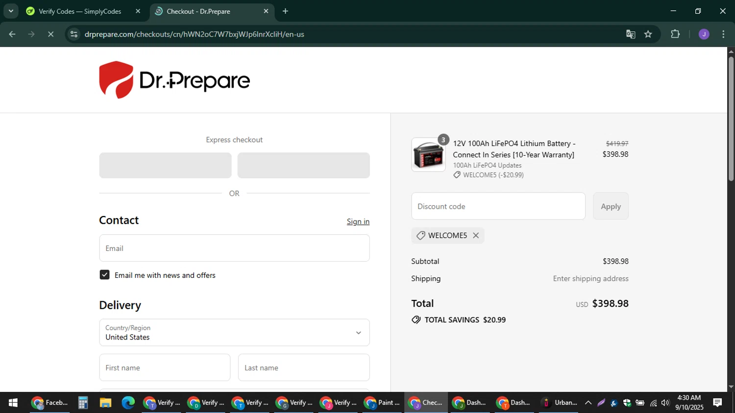
Task: Open the Chrome profile avatar J
Action: pos(704,34)
